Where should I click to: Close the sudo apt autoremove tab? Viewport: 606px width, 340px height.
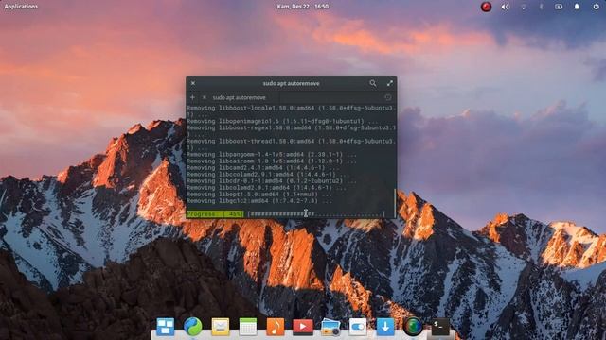(205, 97)
